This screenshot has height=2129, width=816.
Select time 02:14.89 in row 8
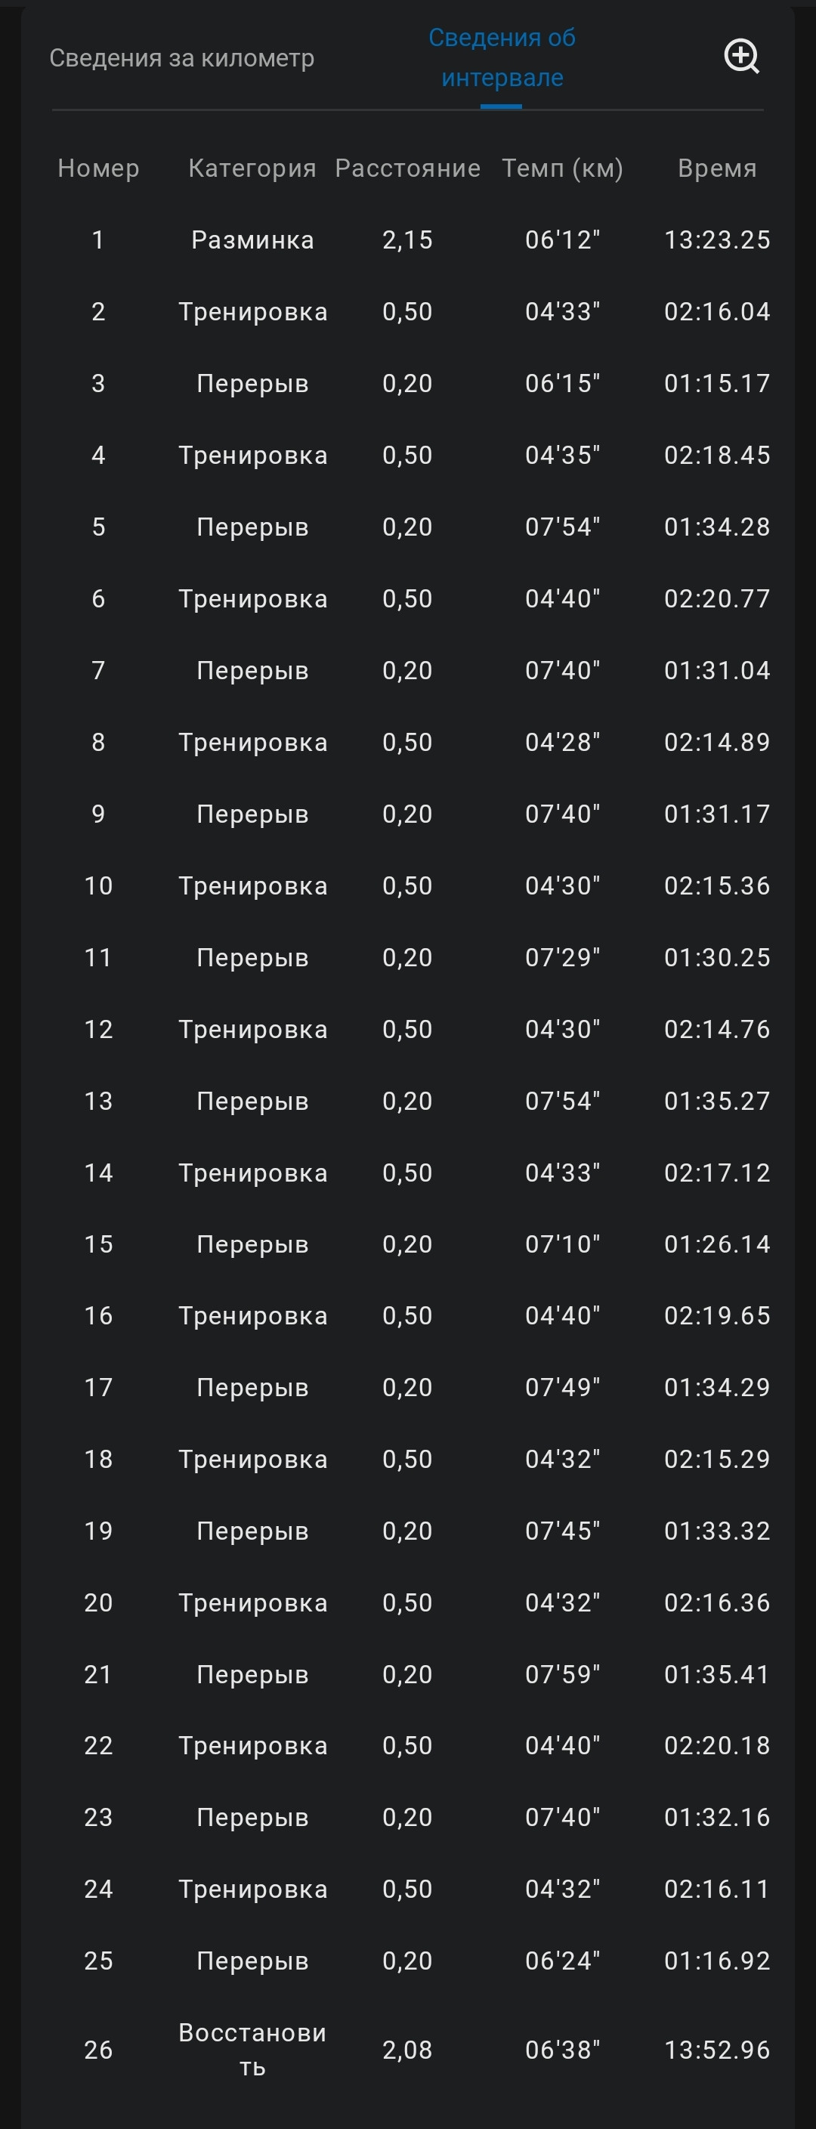pos(717,742)
